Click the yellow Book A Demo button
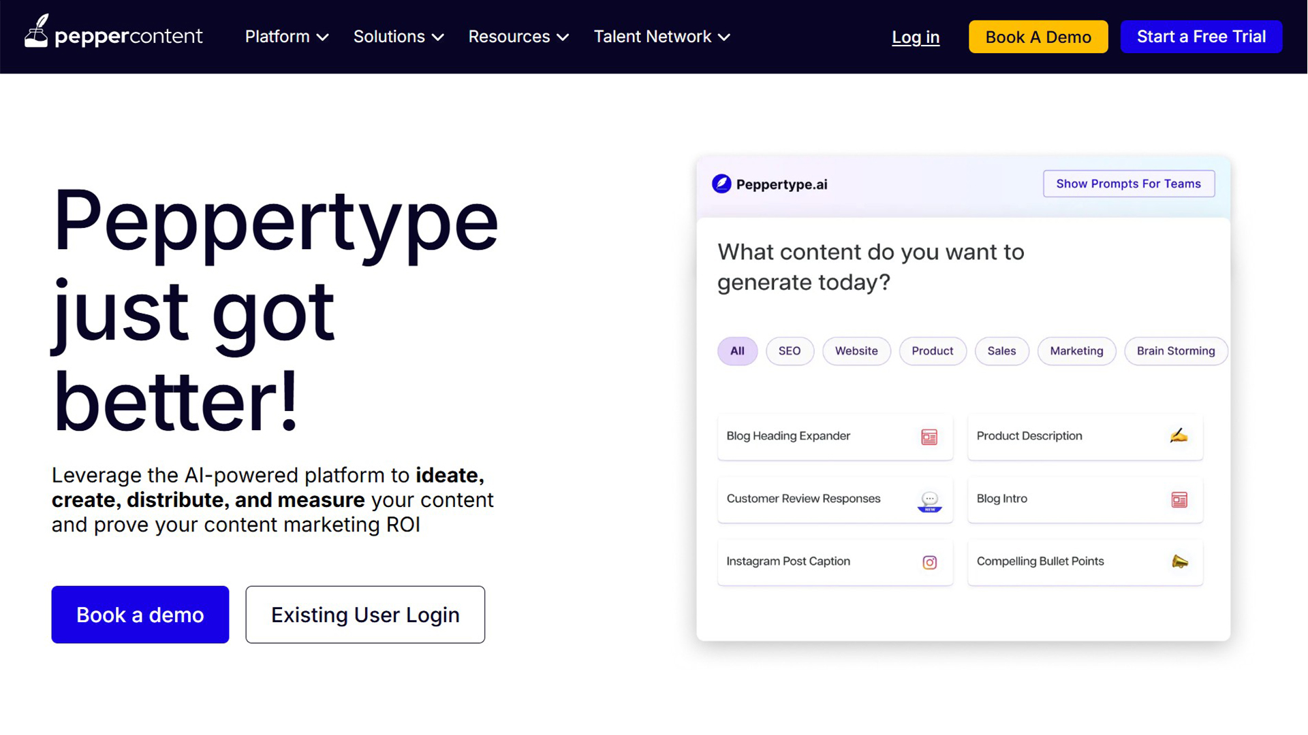Screen dimensions: 1308x735 [1038, 37]
